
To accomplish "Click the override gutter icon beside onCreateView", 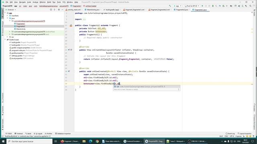I will [x=69, y=50].
